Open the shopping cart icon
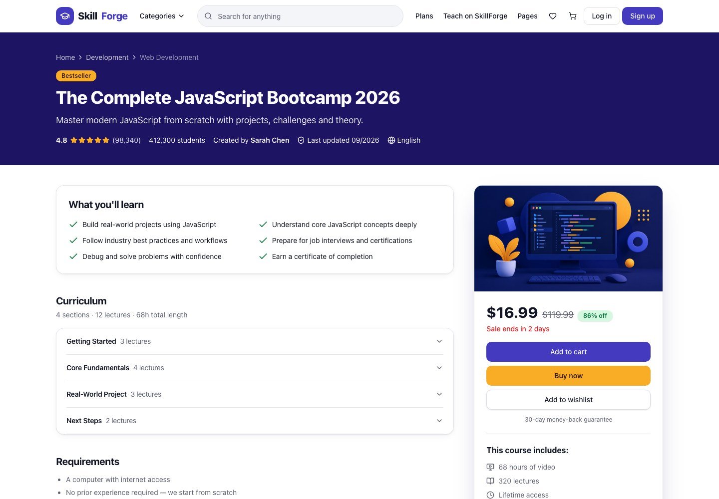 pos(573,16)
